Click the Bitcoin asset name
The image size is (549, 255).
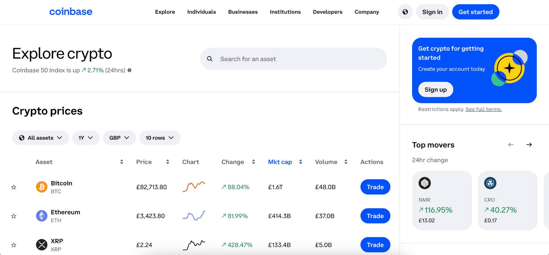(x=61, y=183)
